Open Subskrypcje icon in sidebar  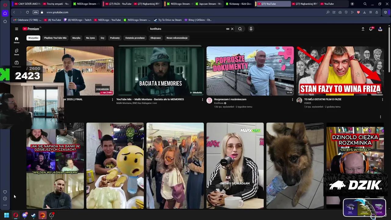(16, 64)
